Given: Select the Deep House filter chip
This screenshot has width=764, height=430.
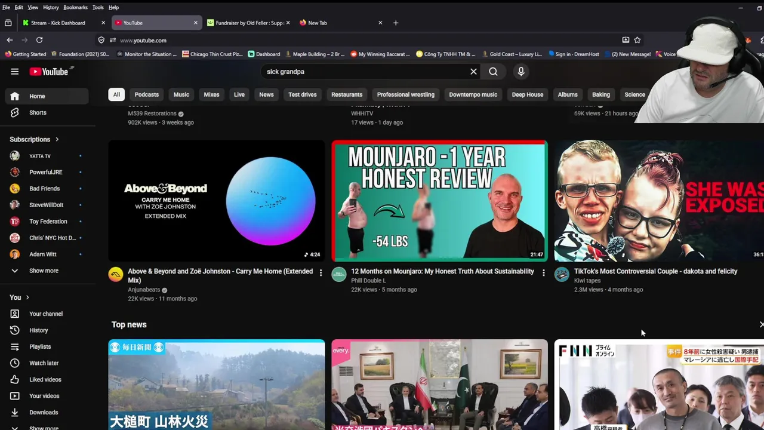Looking at the screenshot, I should click(528, 94).
